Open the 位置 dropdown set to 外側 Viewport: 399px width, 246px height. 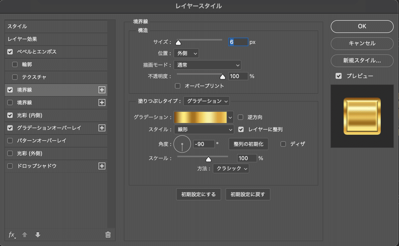(x=186, y=53)
